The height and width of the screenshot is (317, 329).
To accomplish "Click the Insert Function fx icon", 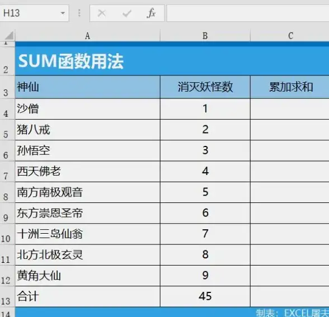I will (x=151, y=13).
